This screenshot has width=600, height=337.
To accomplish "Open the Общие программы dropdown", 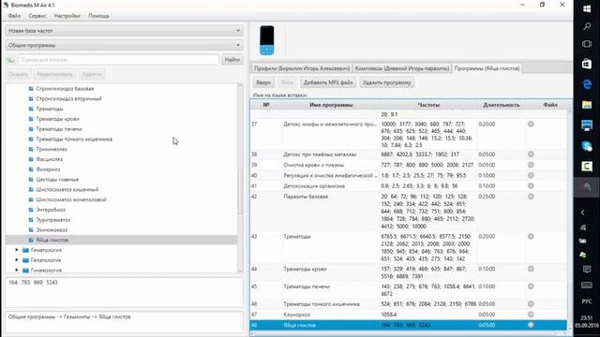I will coord(124,45).
